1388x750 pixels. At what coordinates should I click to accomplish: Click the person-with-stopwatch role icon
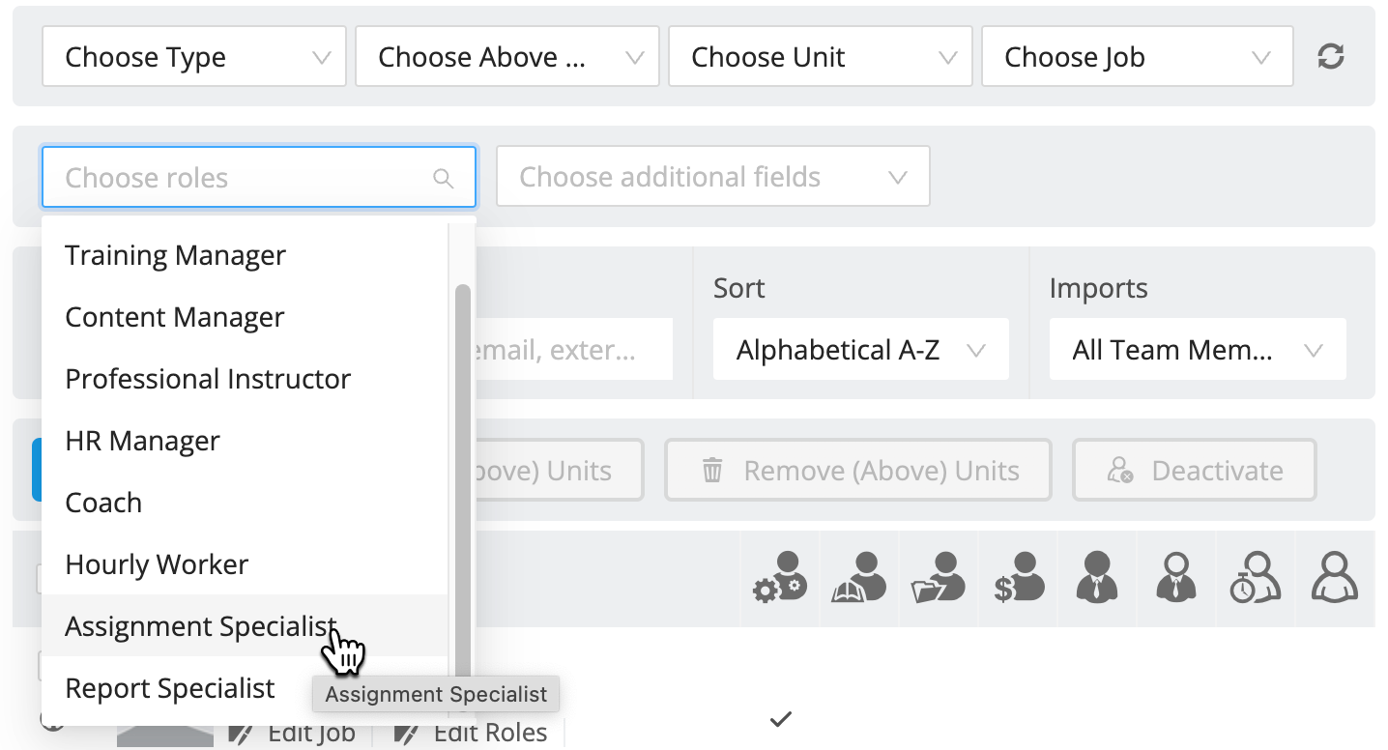click(x=1255, y=578)
